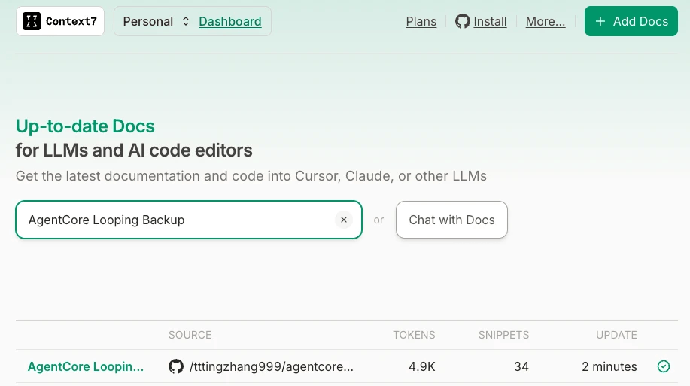Open the Plans page
The height and width of the screenshot is (386, 690).
[x=421, y=21]
